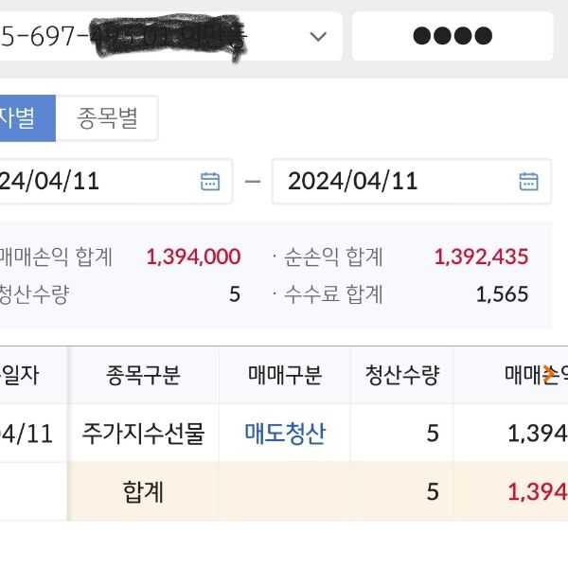This screenshot has width=568, height=568.
Task: Expand the account number dropdown
Action: tap(317, 37)
